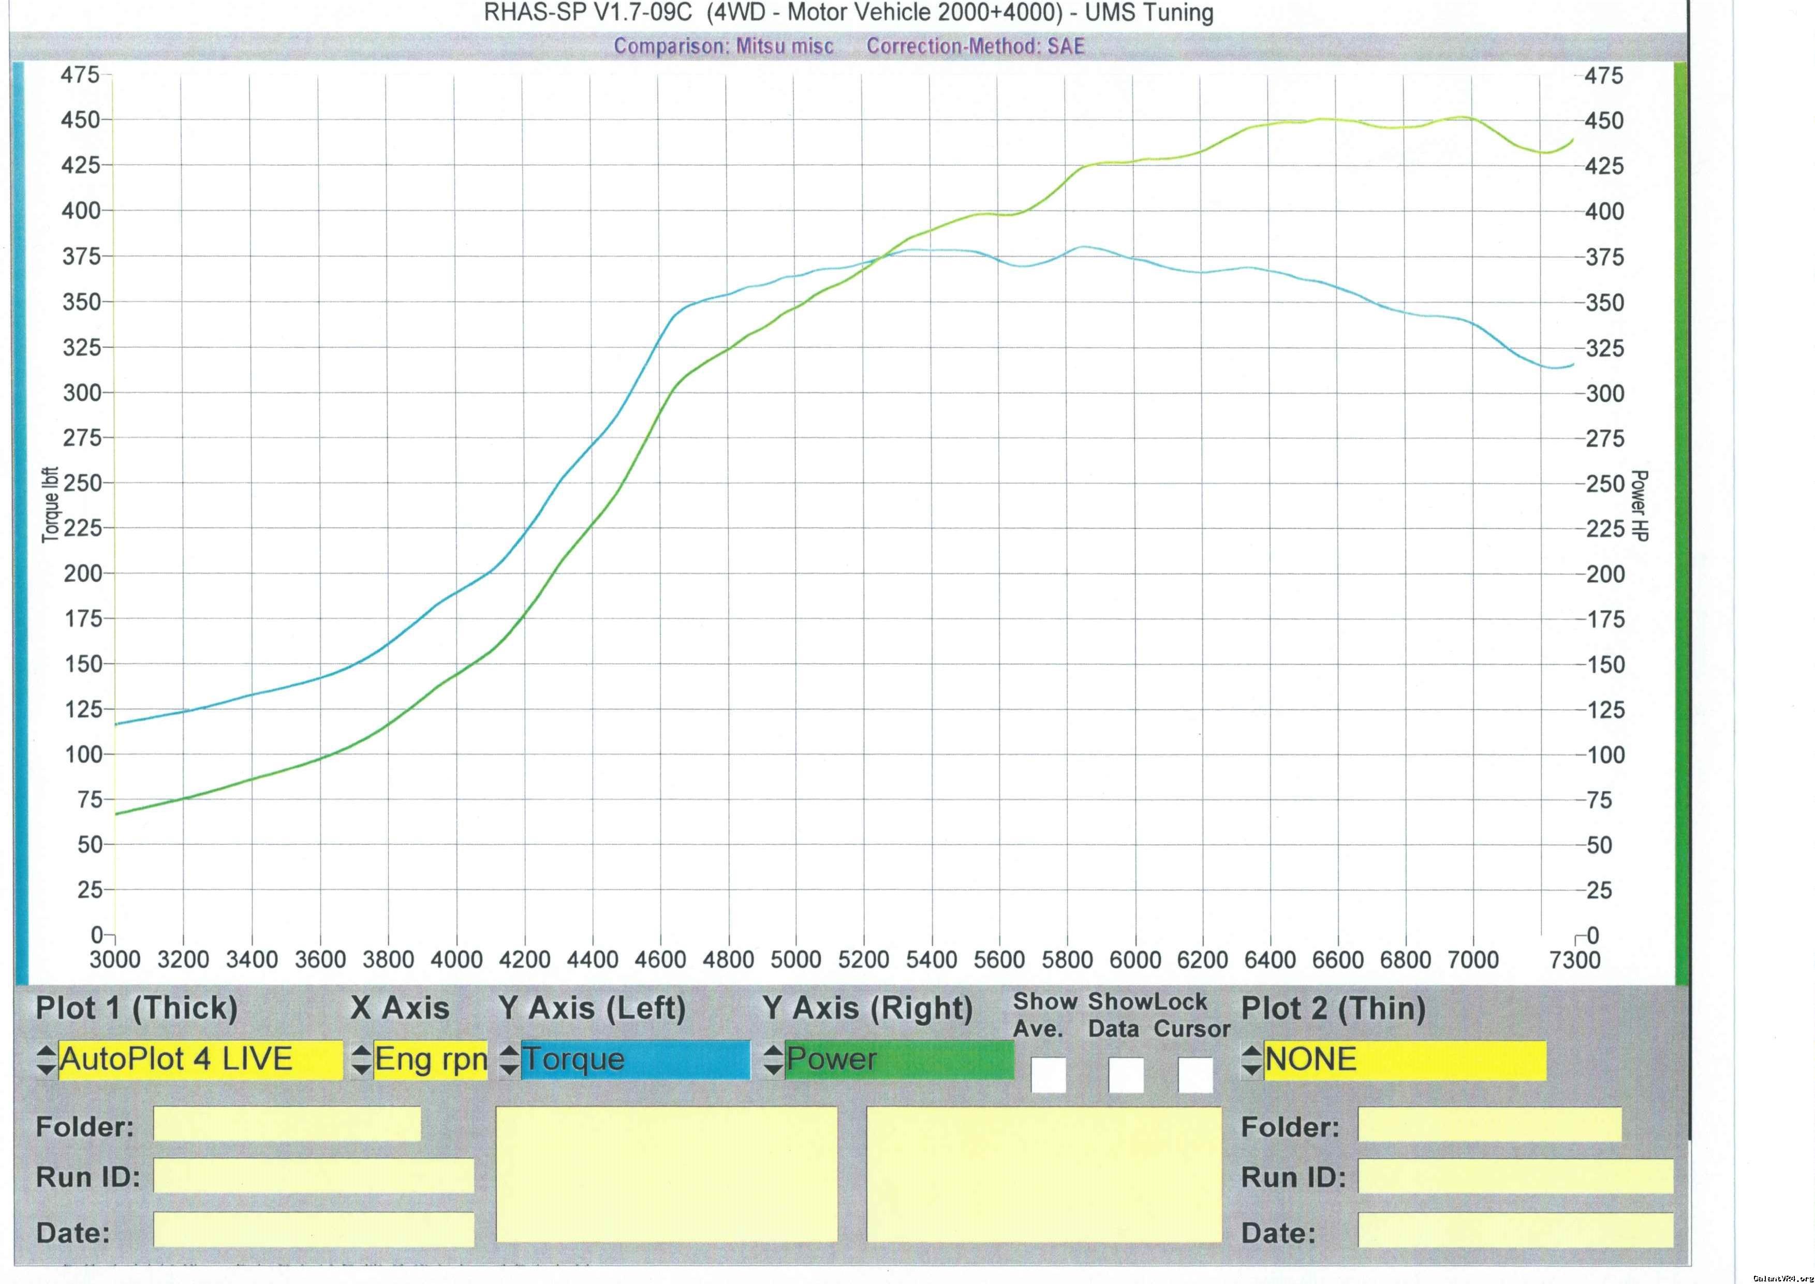Screen dimensions: 1815x1284
Task: Enable the Show Data checkbox
Action: pos(1126,1075)
